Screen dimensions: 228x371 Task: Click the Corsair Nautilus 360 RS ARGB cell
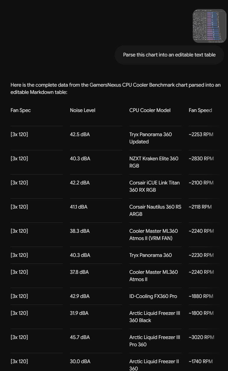pos(155,210)
